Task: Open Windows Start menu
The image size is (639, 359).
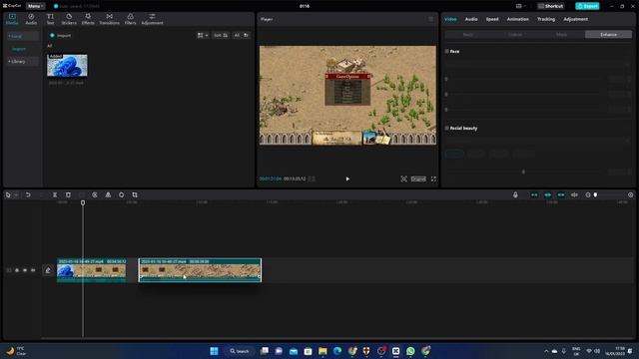Action: [214, 351]
